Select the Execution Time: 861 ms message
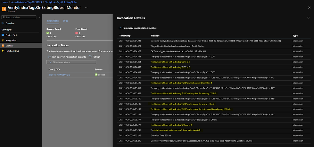 point(160,135)
